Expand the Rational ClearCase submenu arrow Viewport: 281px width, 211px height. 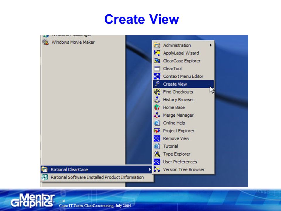[x=150, y=169]
